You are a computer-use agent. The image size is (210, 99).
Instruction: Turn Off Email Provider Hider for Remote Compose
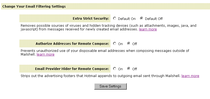point(129,69)
